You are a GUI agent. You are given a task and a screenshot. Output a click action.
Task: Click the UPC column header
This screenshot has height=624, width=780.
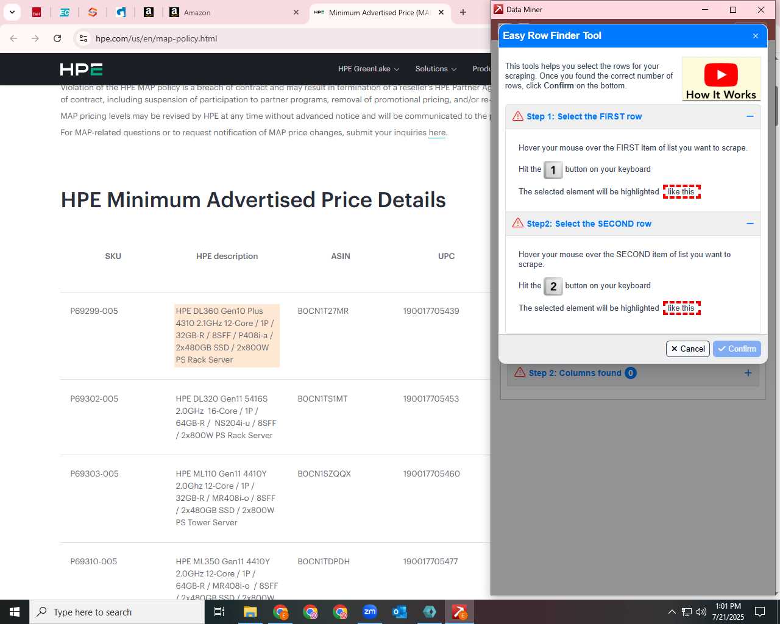(x=446, y=256)
